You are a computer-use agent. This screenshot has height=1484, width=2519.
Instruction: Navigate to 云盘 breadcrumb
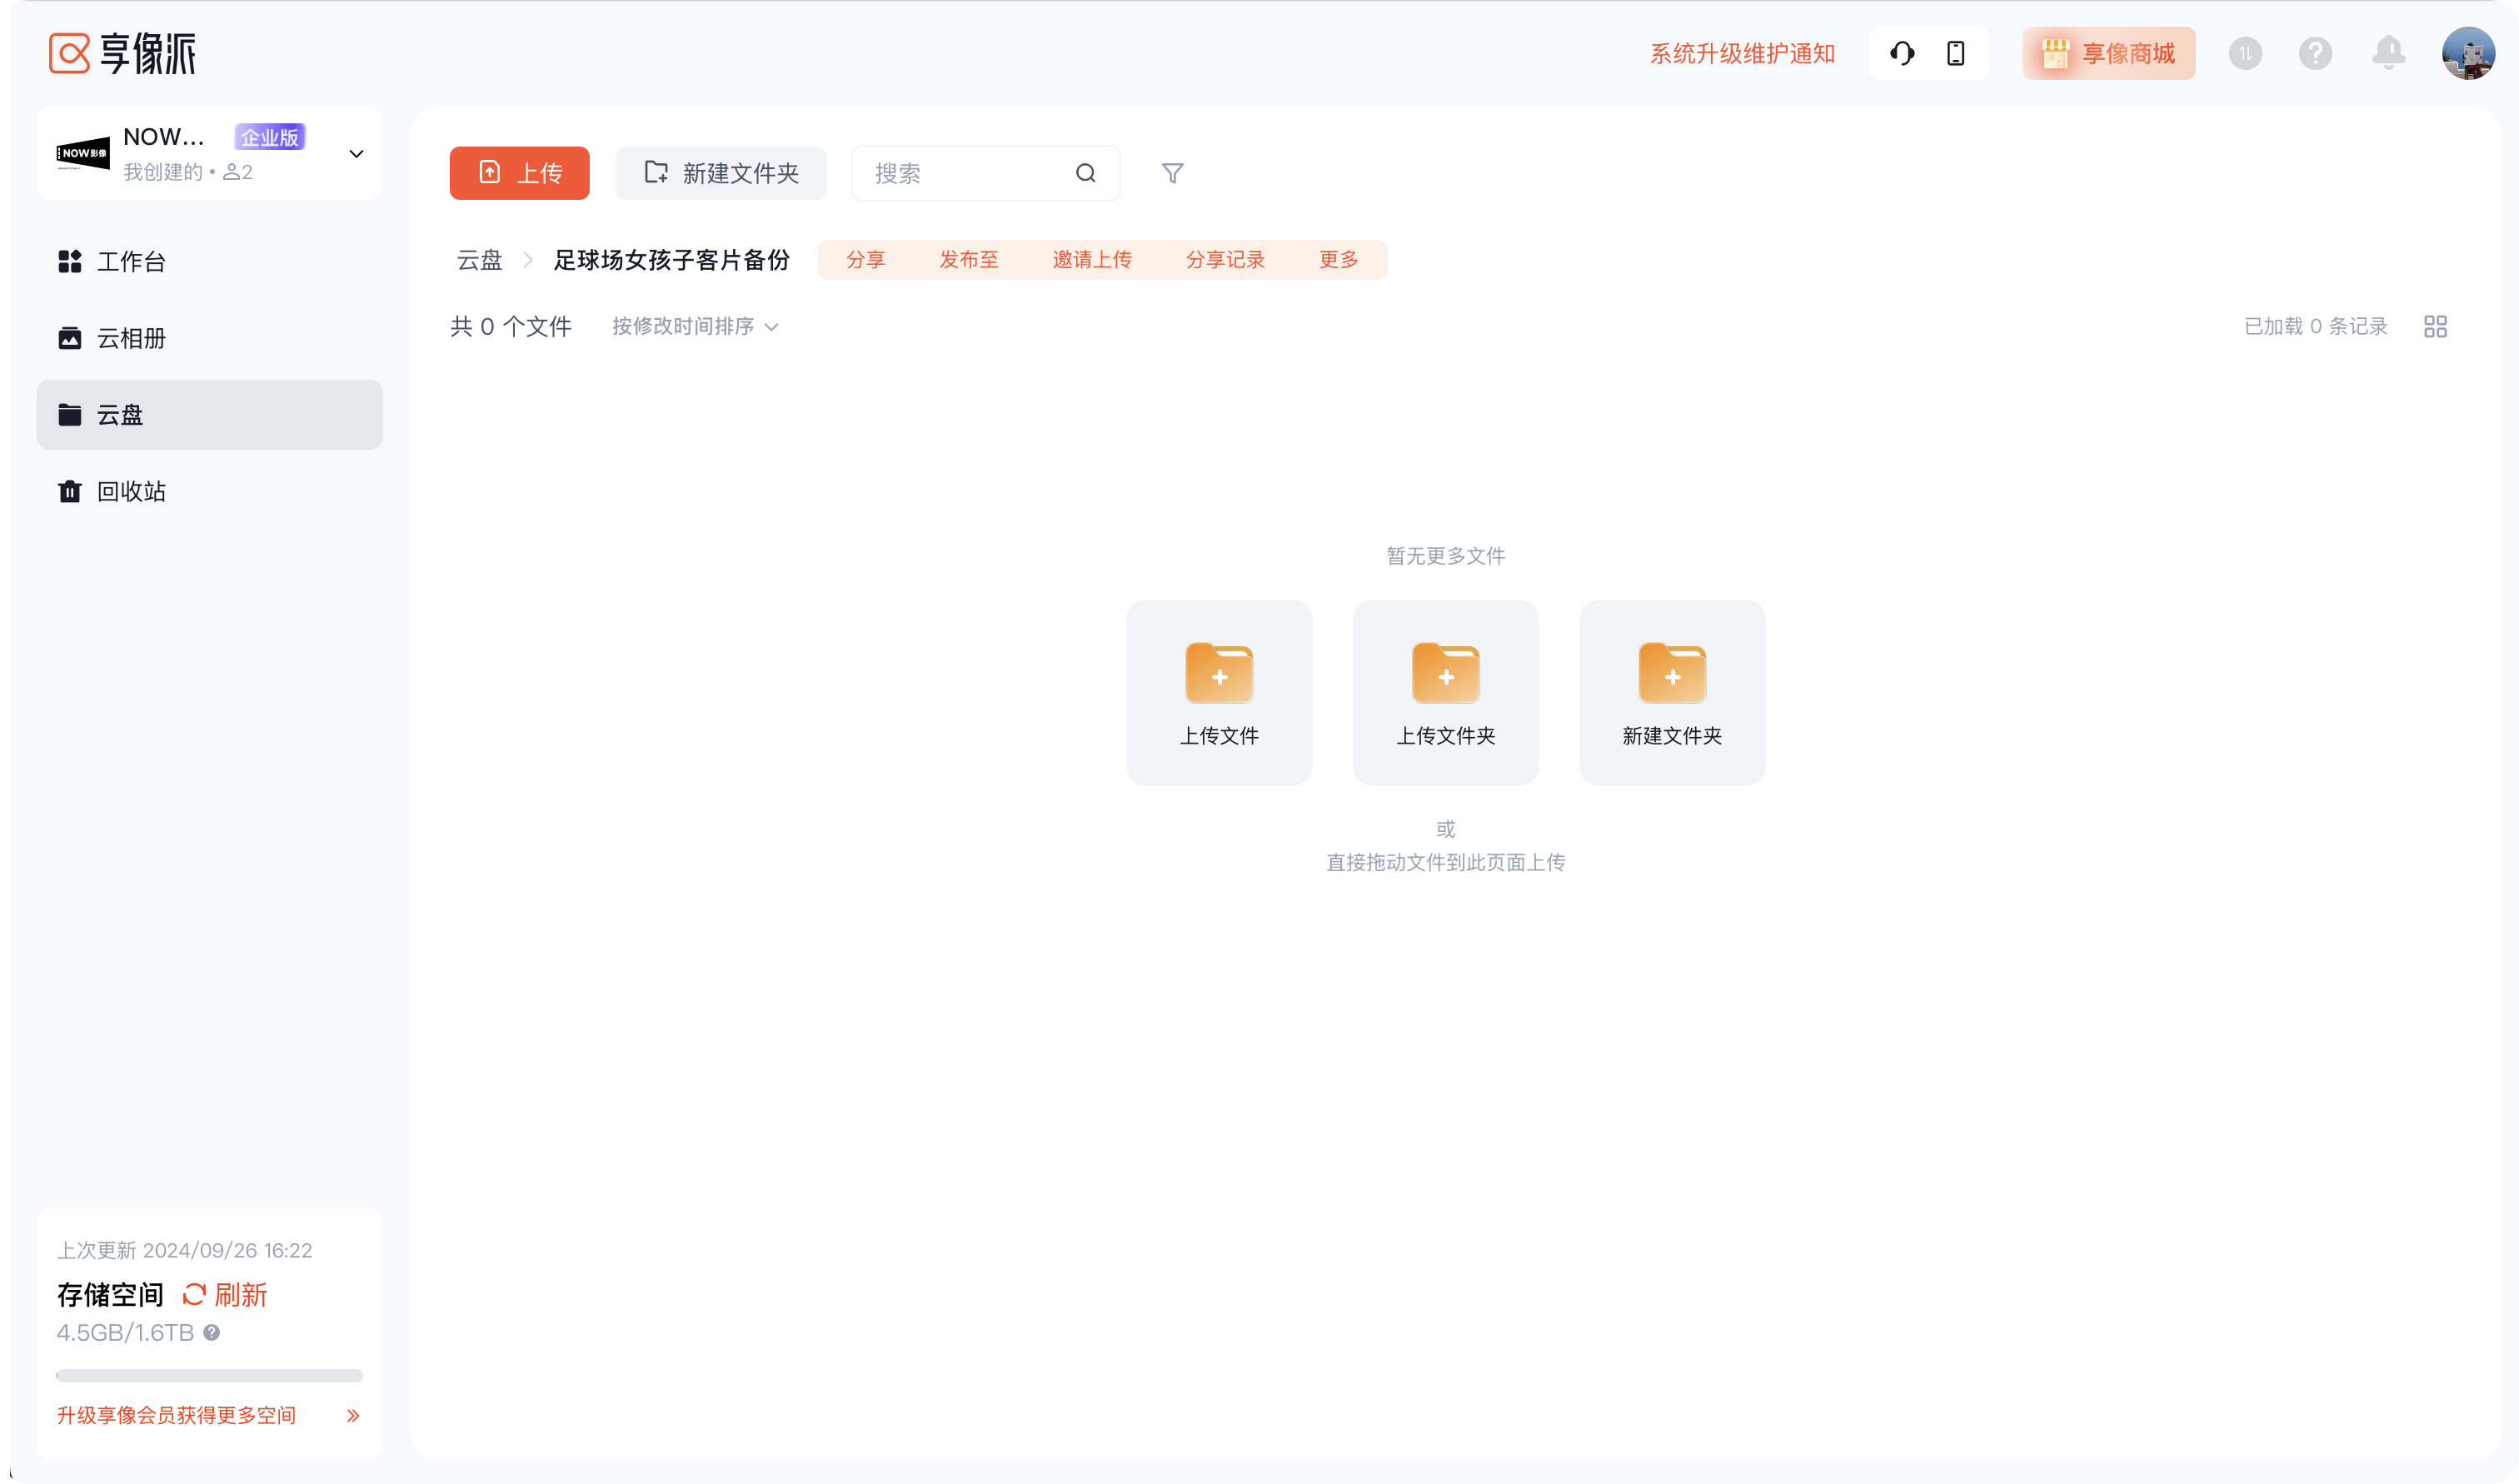pos(479,260)
